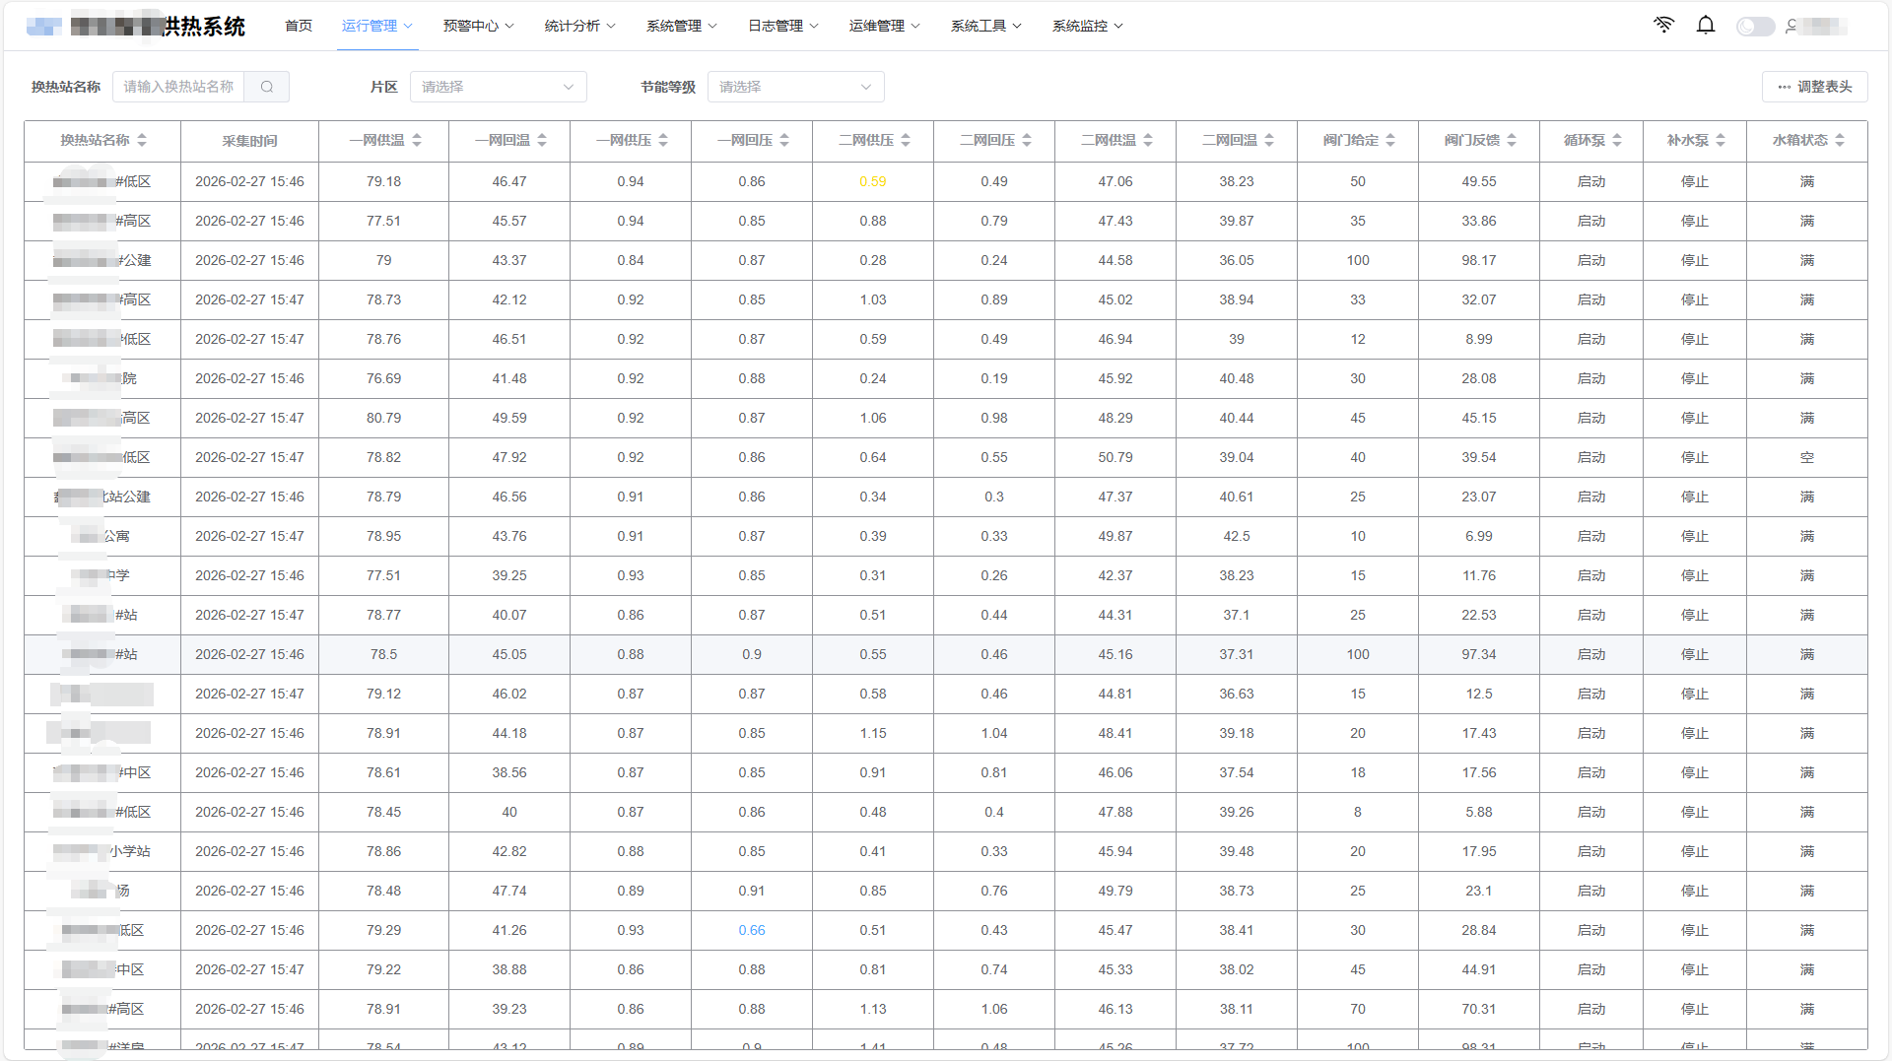Open the 节能等级 dropdown selector
This screenshot has width=1892, height=1061.
[794, 87]
